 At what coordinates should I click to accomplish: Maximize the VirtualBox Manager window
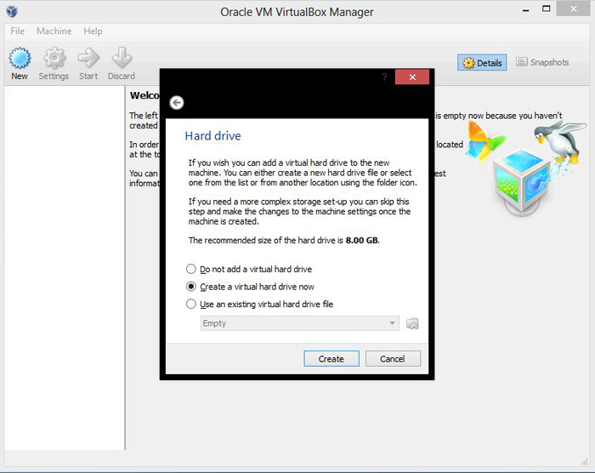[x=546, y=9]
